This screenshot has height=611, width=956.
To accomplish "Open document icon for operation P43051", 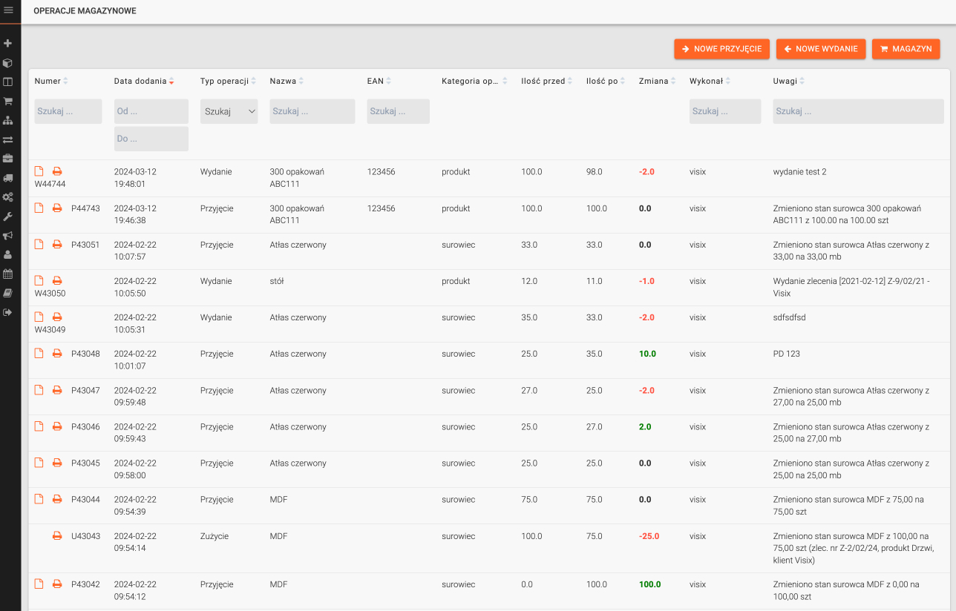I will click(x=39, y=245).
